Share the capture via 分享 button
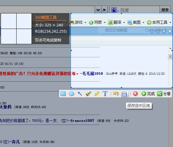Viewport: 173px width, 147px height. (164, 94)
